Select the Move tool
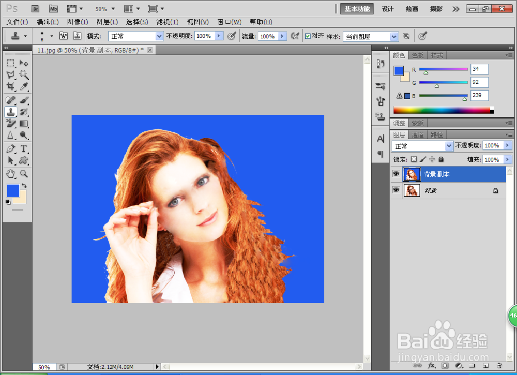The height and width of the screenshot is (375, 517). tap(24, 63)
